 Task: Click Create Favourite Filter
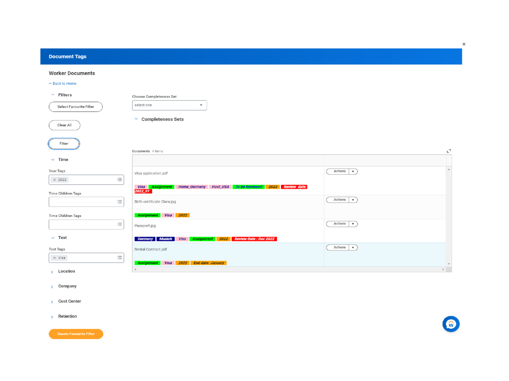76,334
